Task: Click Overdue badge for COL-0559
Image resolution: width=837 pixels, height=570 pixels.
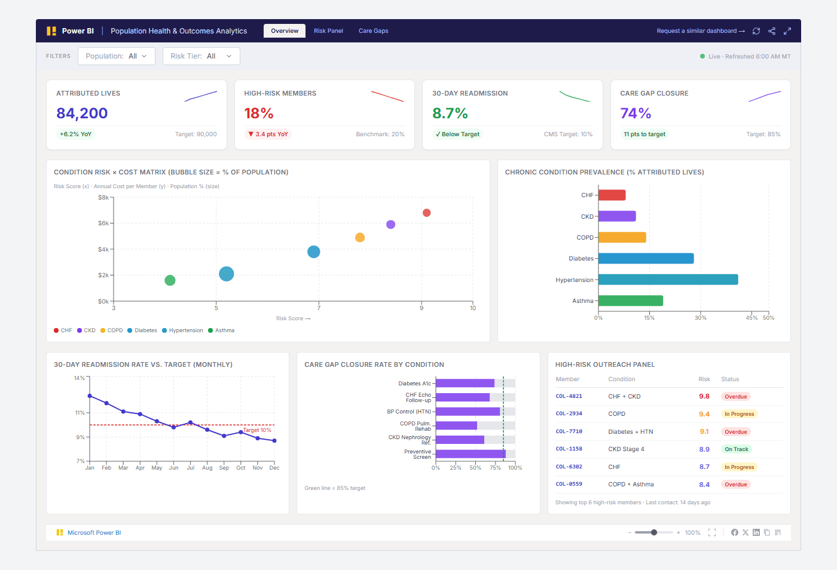Action: tap(736, 485)
